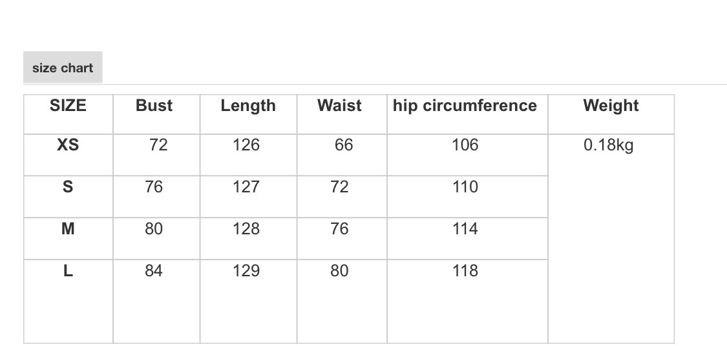Click the Length column header
727x346 pixels.
[248, 106]
